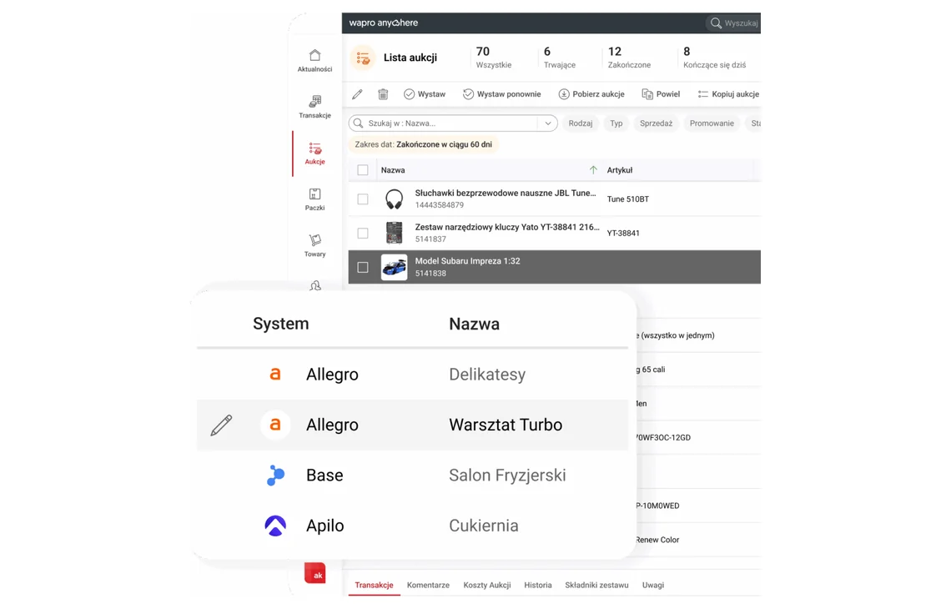
Task: Select Aukcje sidebar item
Action: 314,154
